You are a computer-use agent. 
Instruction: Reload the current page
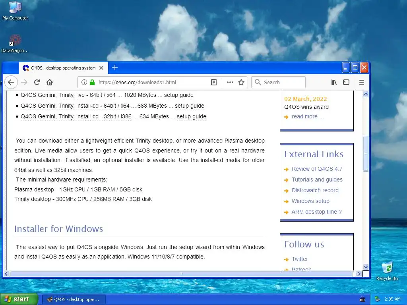(37, 82)
